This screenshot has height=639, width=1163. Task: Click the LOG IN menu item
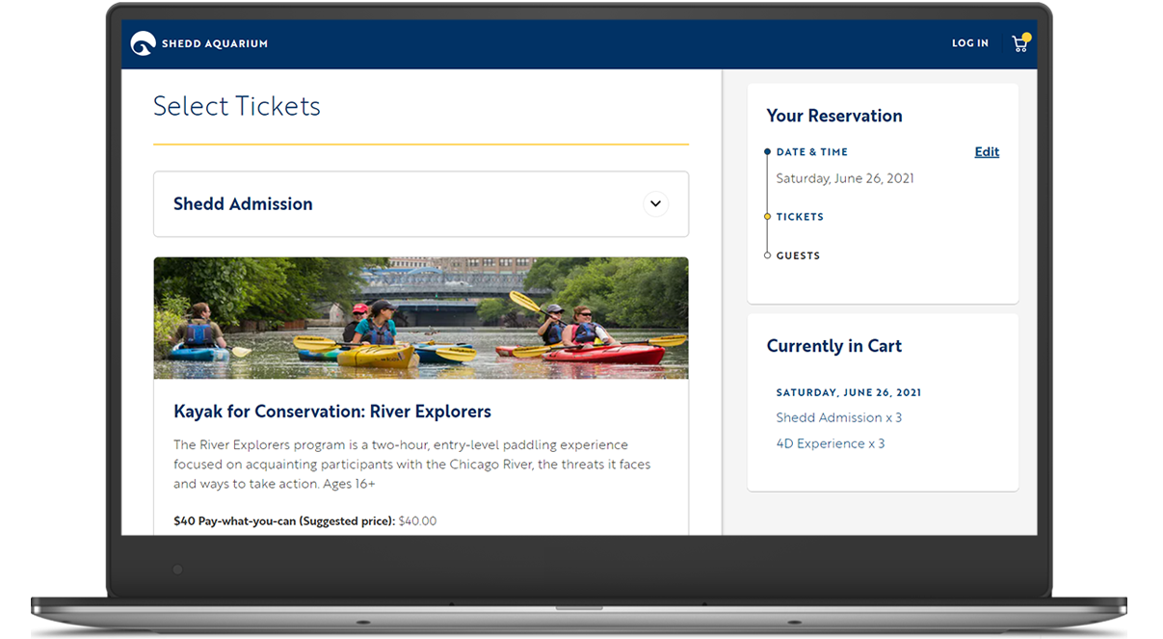click(x=970, y=42)
